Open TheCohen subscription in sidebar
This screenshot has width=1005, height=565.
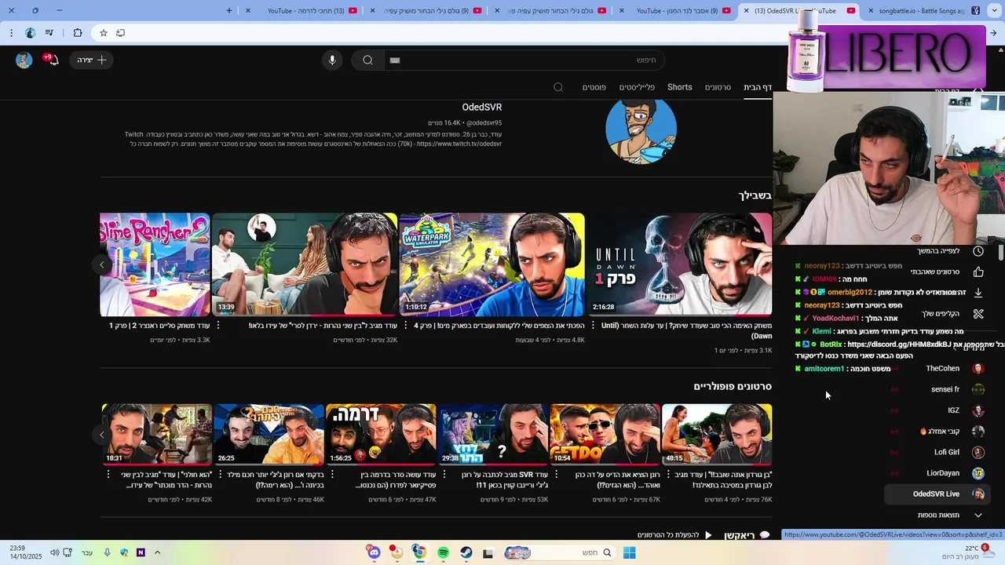pos(937,368)
